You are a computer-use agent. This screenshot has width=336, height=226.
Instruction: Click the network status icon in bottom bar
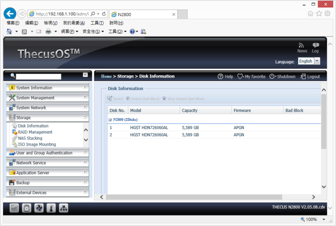(x=63, y=208)
